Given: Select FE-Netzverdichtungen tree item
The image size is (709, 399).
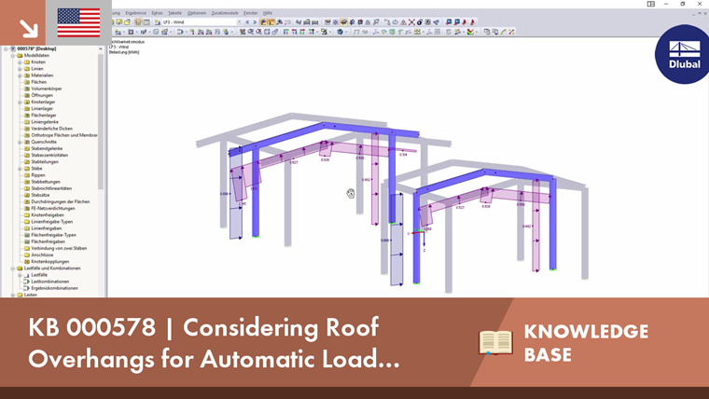Looking at the screenshot, I should click(x=53, y=208).
